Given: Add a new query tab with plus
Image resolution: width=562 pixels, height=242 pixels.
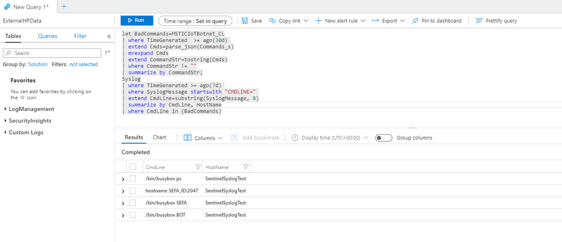Looking at the screenshot, I should tap(64, 6).
